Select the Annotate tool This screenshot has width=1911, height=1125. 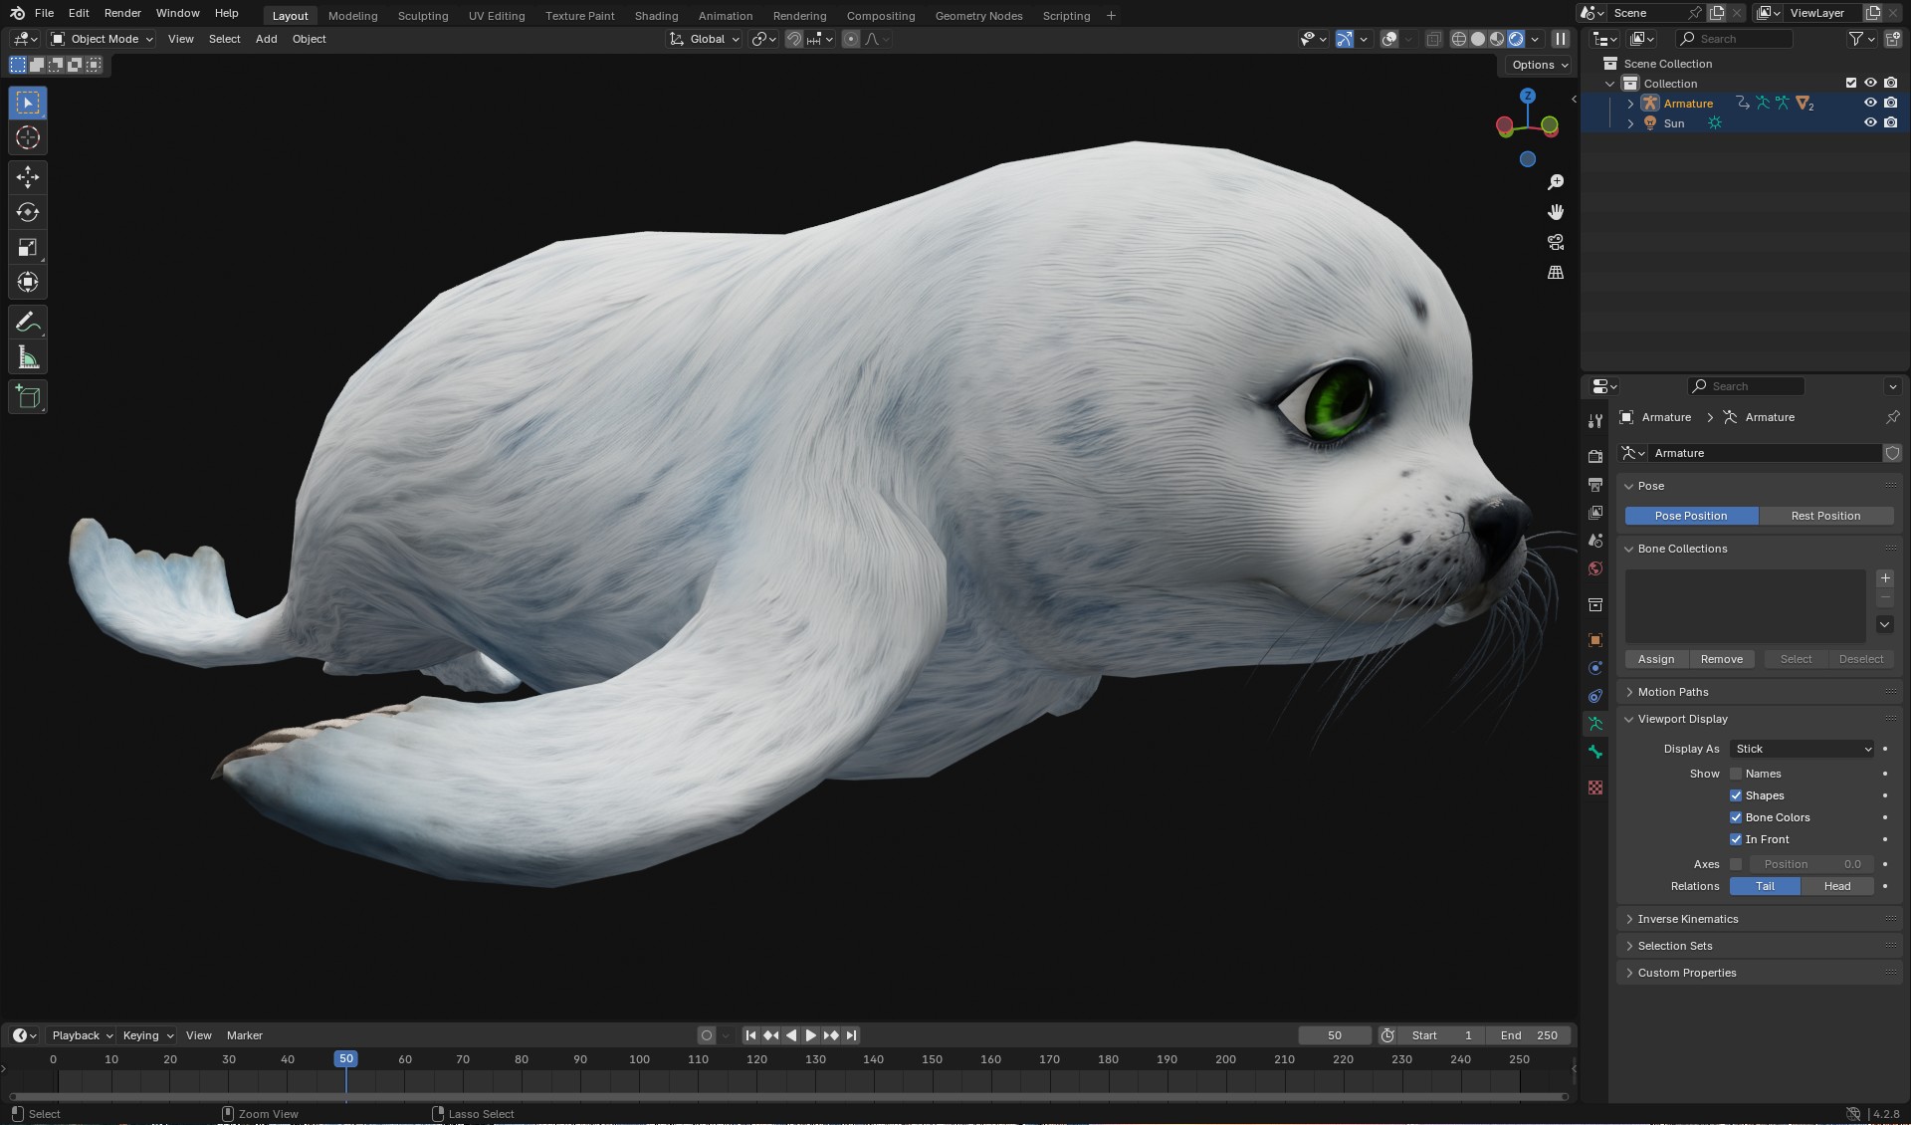(27, 321)
